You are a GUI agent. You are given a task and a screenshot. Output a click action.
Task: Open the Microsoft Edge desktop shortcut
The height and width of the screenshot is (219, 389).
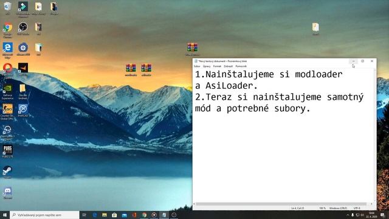coord(8,50)
